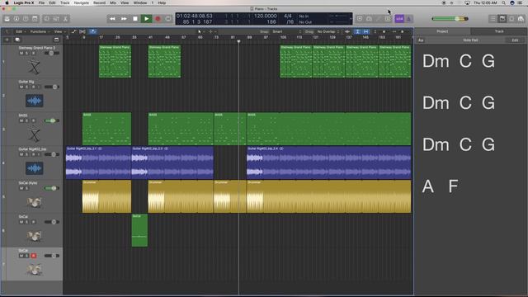
Task: Open Smart Controls icon
Action: 47,19
